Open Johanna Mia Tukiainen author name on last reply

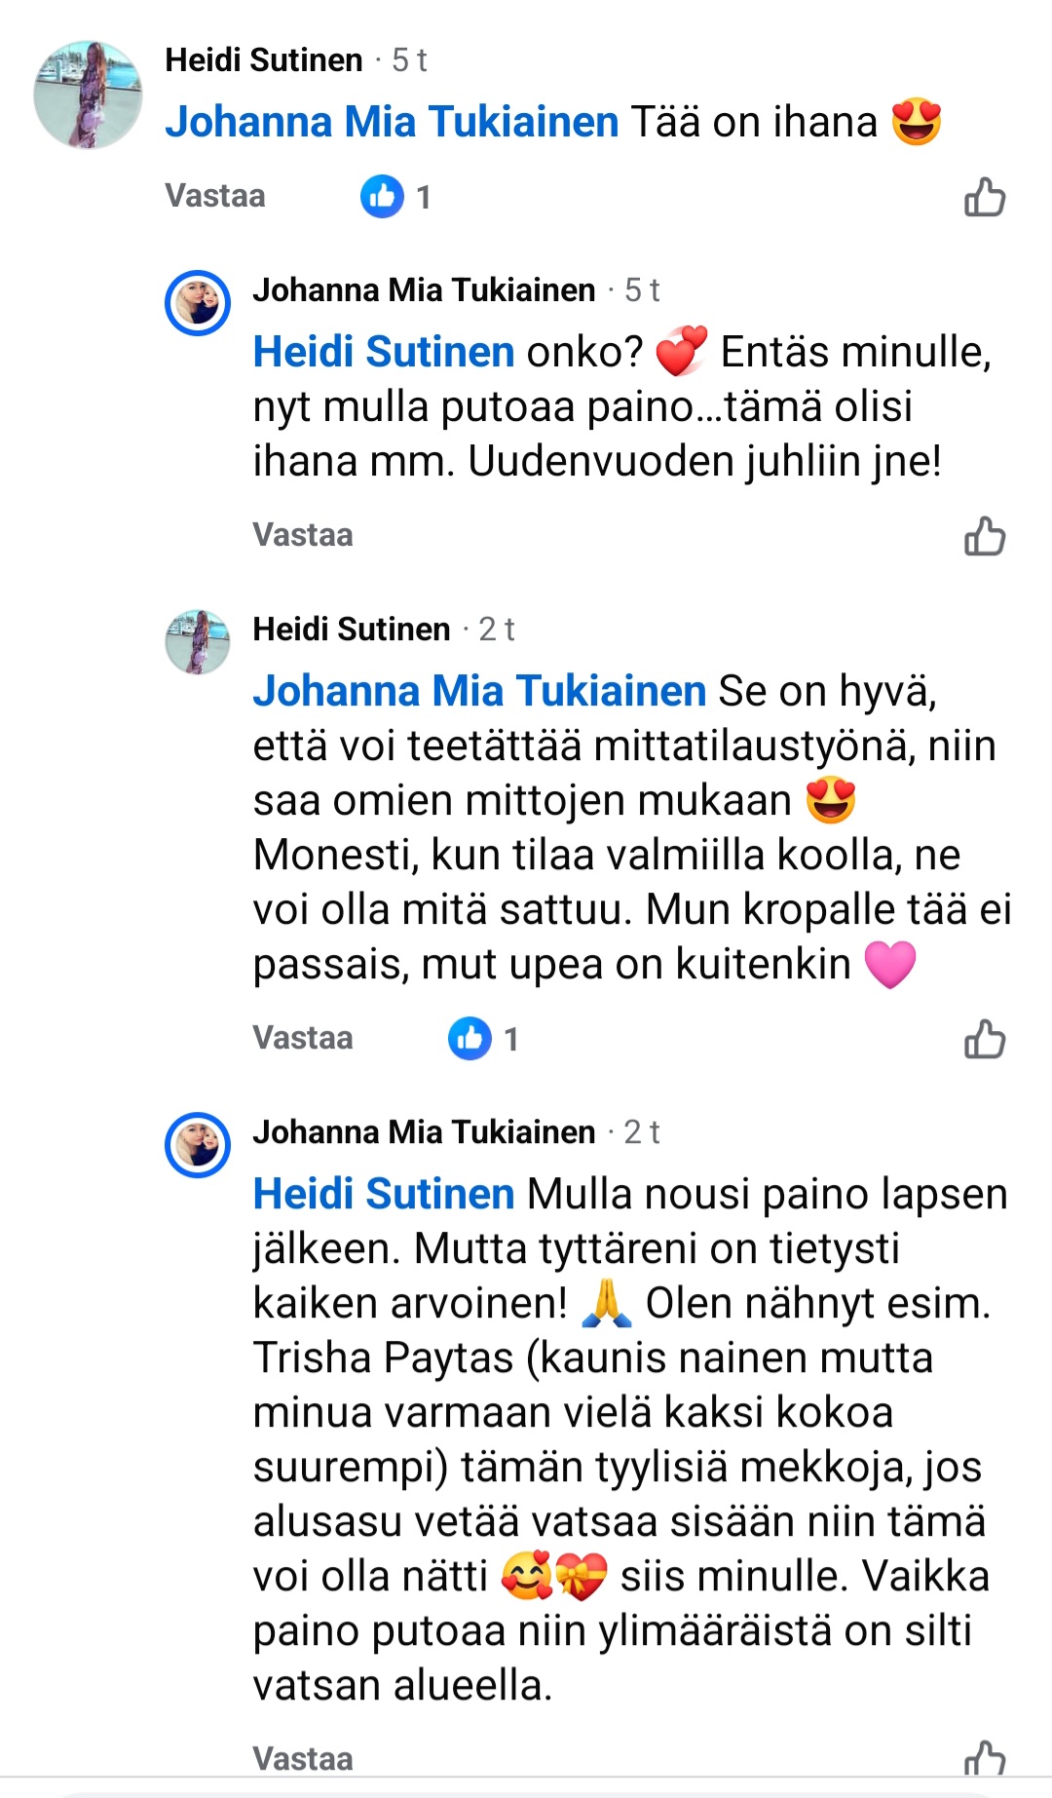tap(424, 1132)
